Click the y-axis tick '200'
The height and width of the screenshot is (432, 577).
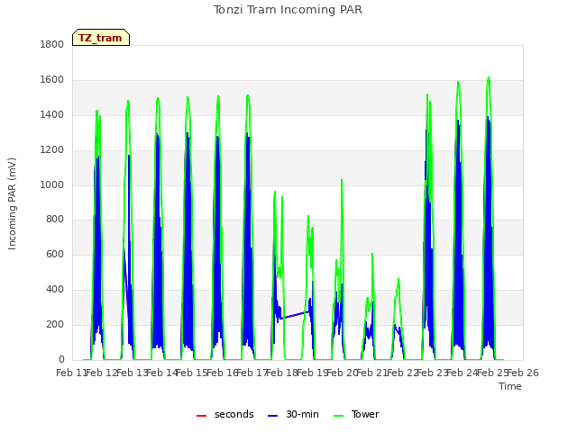click(x=55, y=324)
